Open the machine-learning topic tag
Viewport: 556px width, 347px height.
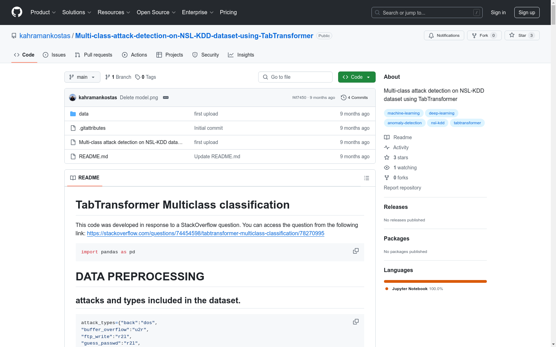[x=403, y=113]
